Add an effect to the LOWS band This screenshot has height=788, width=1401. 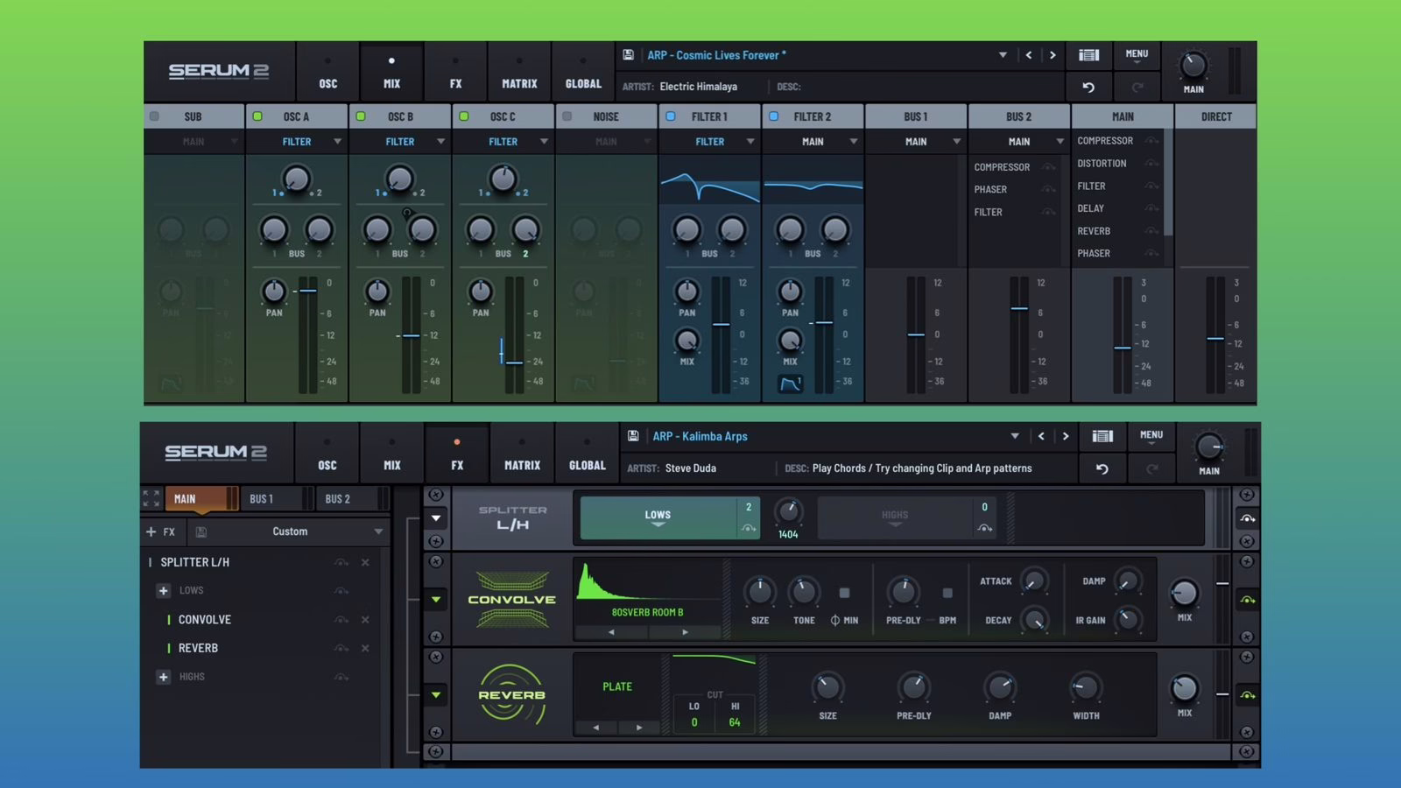163,590
